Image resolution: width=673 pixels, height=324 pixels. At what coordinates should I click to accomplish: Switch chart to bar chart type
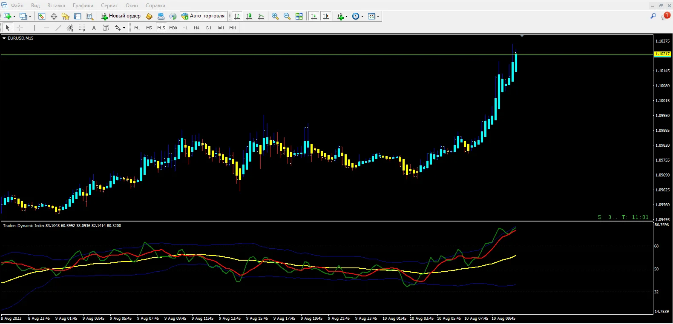coord(237,16)
